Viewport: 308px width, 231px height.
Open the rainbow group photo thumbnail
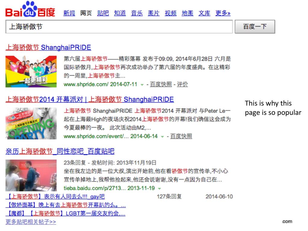point(31,72)
